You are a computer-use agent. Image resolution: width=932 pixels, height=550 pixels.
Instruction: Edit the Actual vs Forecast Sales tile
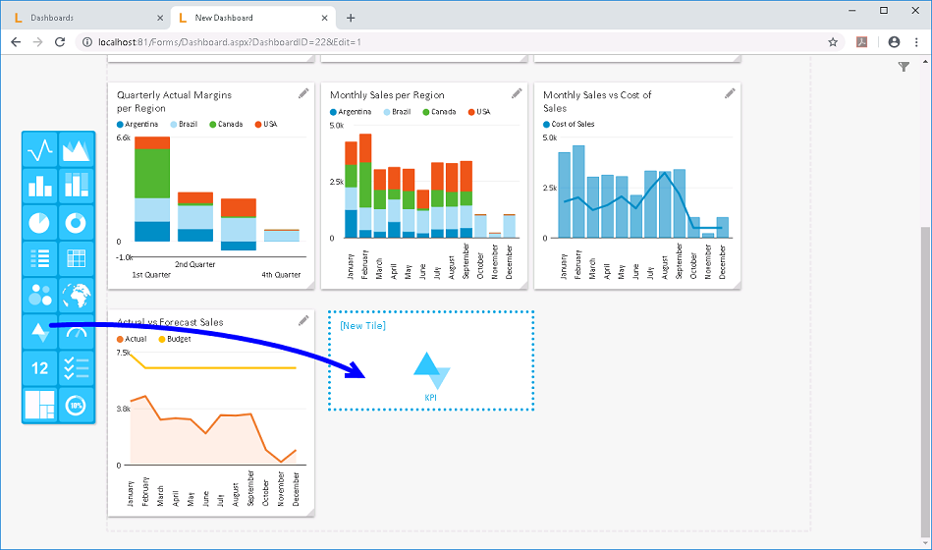click(x=303, y=321)
